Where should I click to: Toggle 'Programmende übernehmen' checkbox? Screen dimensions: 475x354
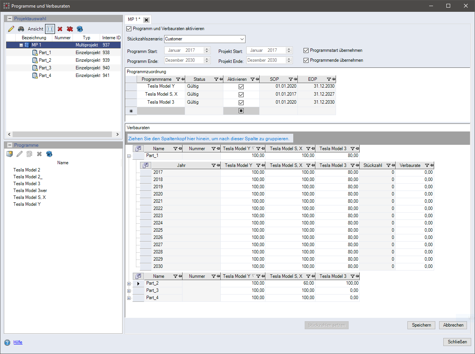tap(306, 60)
